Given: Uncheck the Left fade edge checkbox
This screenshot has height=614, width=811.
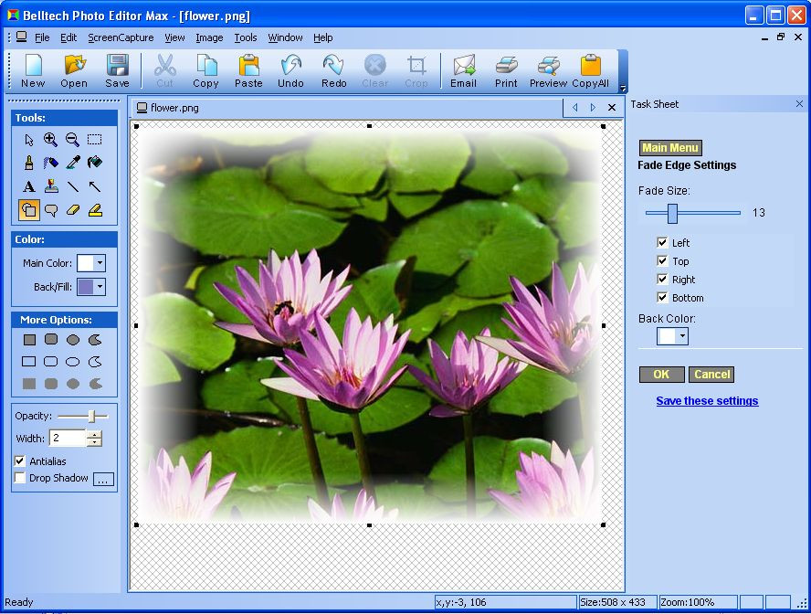Looking at the screenshot, I should pos(662,242).
